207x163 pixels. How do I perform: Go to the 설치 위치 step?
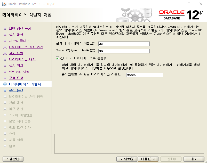point(16,66)
